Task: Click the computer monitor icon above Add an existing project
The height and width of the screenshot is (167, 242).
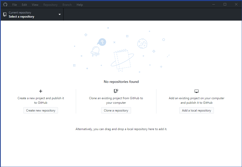Action: tap(197, 91)
